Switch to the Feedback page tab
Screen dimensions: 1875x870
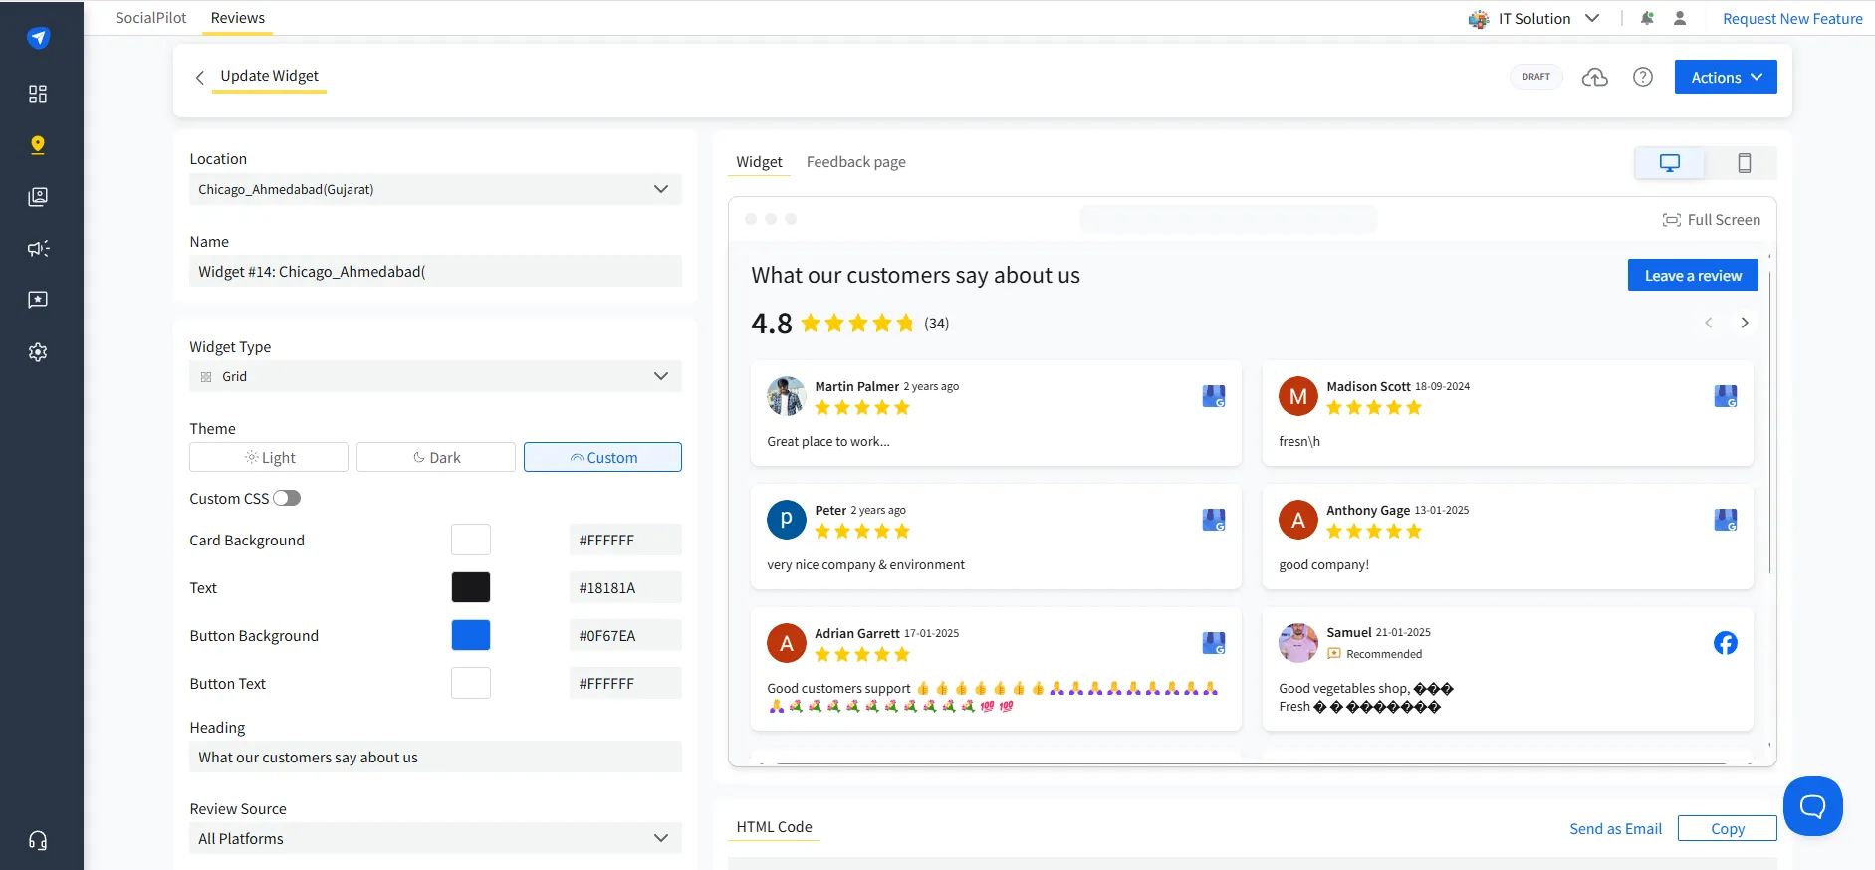(856, 162)
